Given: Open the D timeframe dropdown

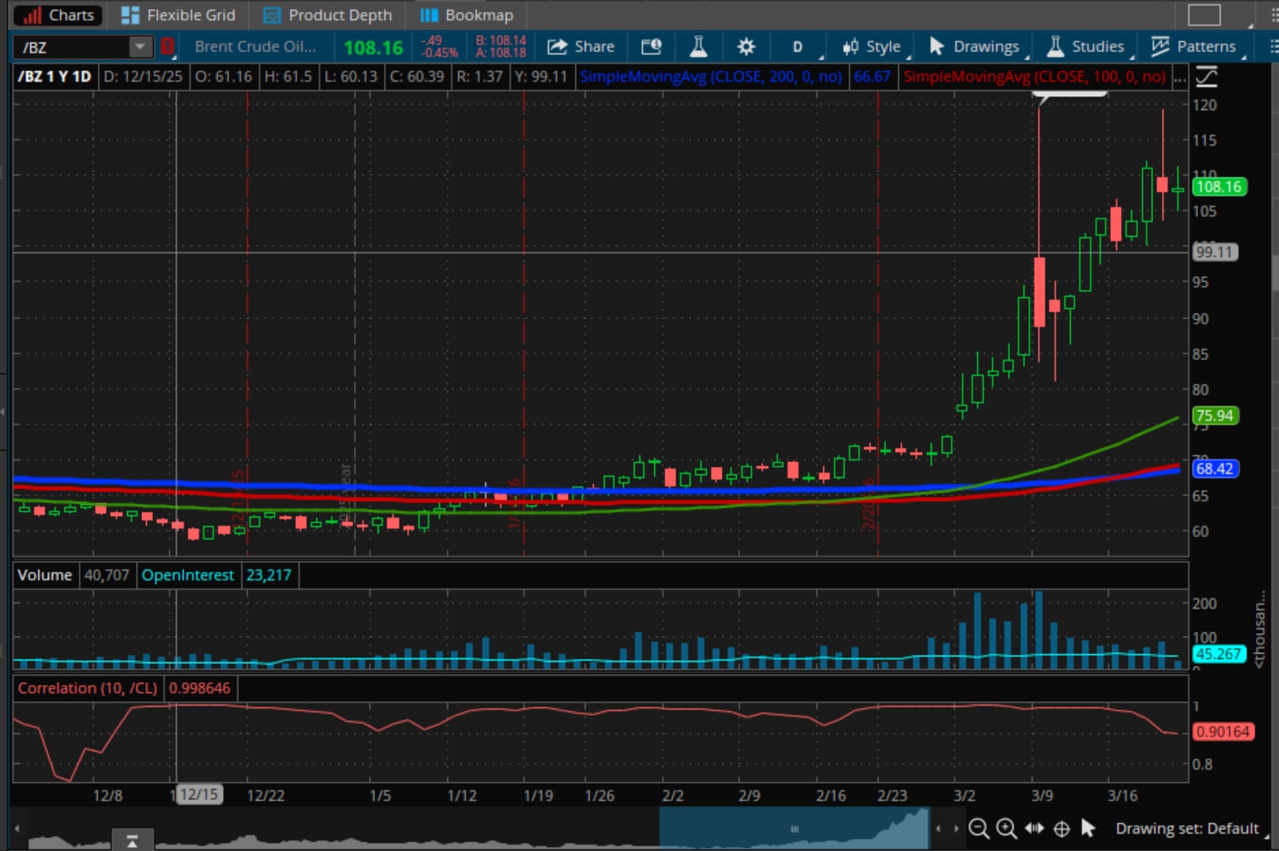Looking at the screenshot, I should (797, 46).
